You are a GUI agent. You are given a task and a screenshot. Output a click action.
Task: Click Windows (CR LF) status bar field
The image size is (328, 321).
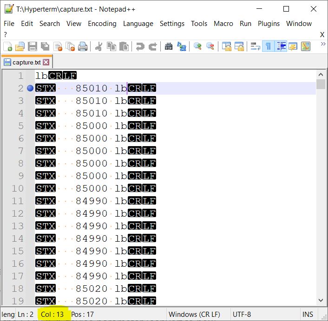tap(194, 315)
